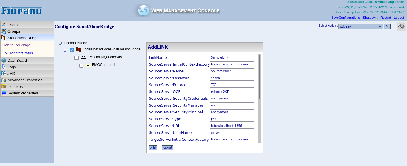
Task: Click the LinkName input field
Action: click(232, 57)
